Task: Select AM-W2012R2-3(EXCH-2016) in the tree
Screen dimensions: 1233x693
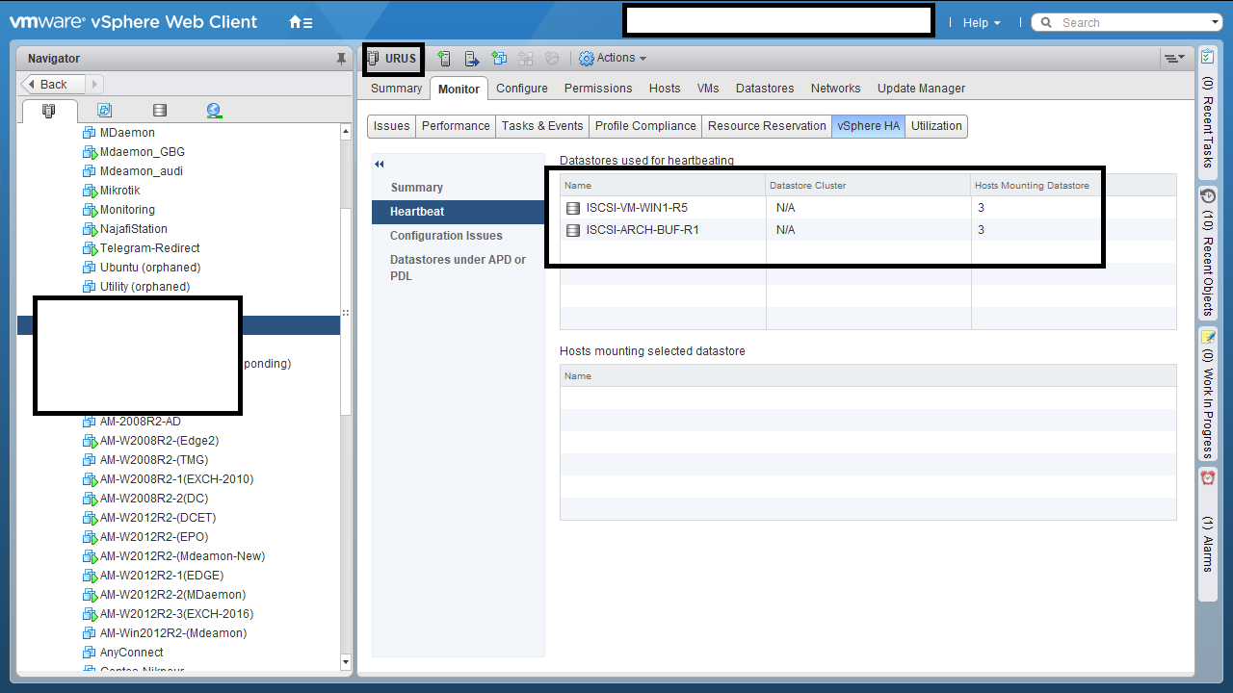Action: click(x=176, y=614)
